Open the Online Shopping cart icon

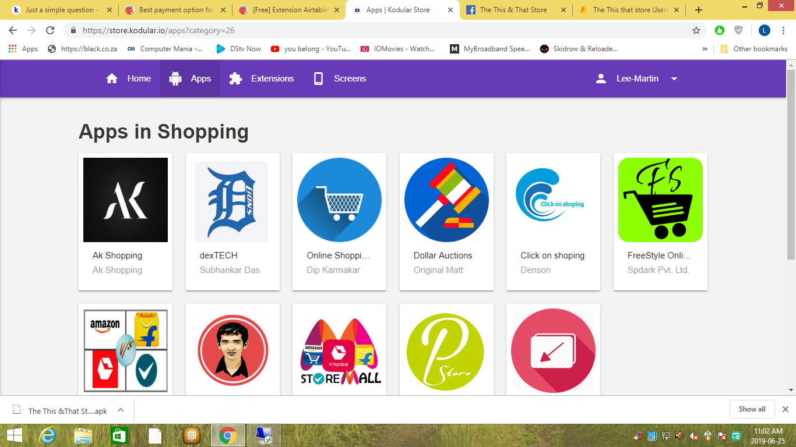(339, 200)
